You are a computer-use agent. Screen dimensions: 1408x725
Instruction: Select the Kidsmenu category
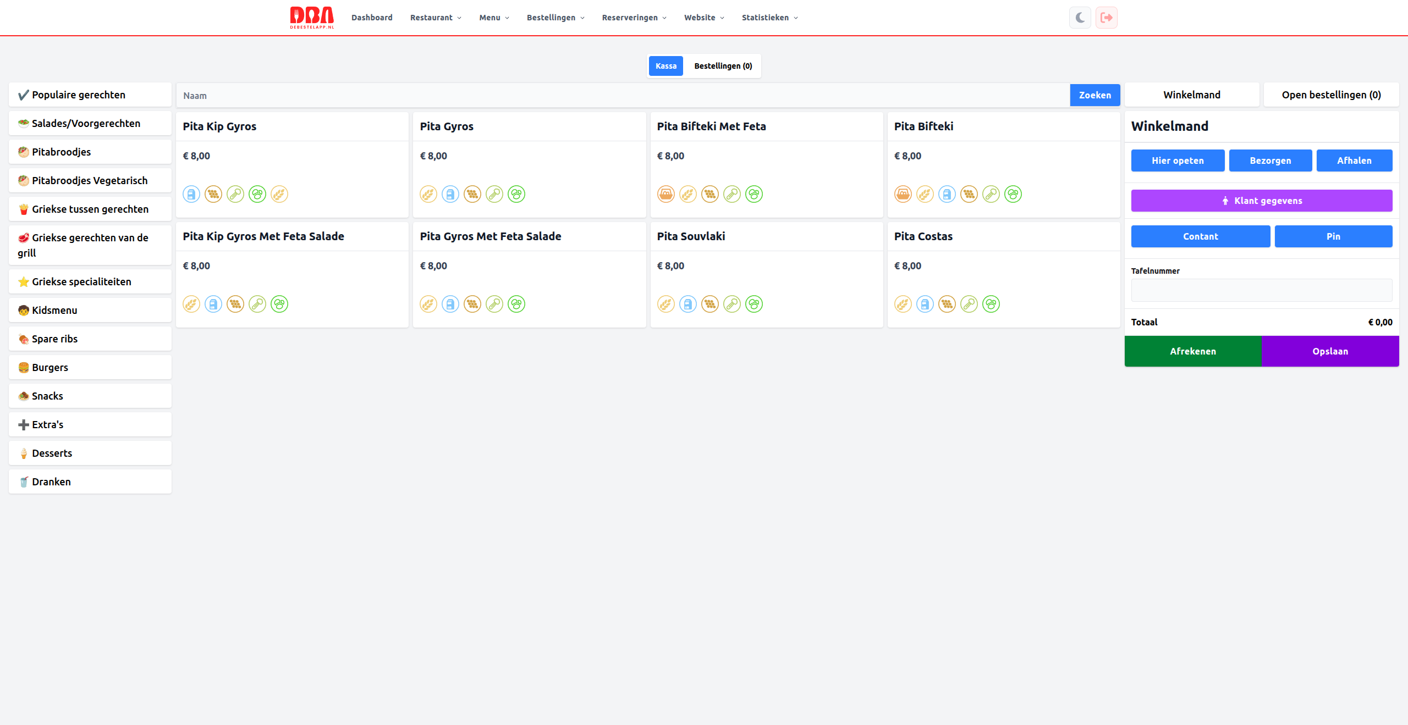click(x=90, y=311)
